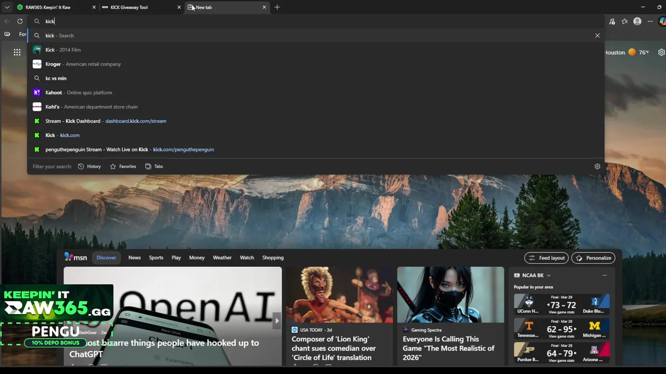The height and width of the screenshot is (374, 666).
Task: Click the Personalize button
Action: [x=593, y=258]
